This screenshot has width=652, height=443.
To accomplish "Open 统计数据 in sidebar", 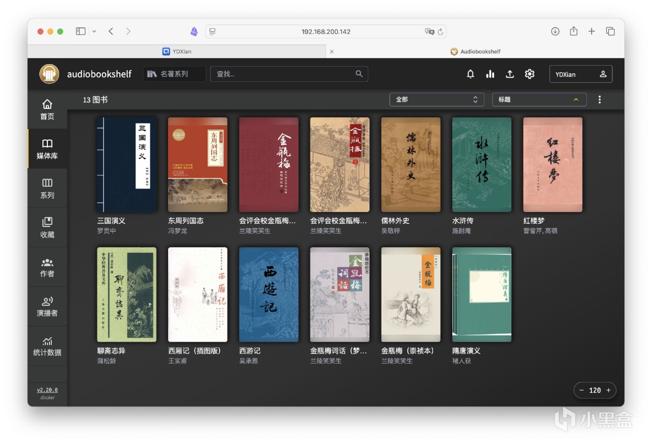I will pos(47,346).
